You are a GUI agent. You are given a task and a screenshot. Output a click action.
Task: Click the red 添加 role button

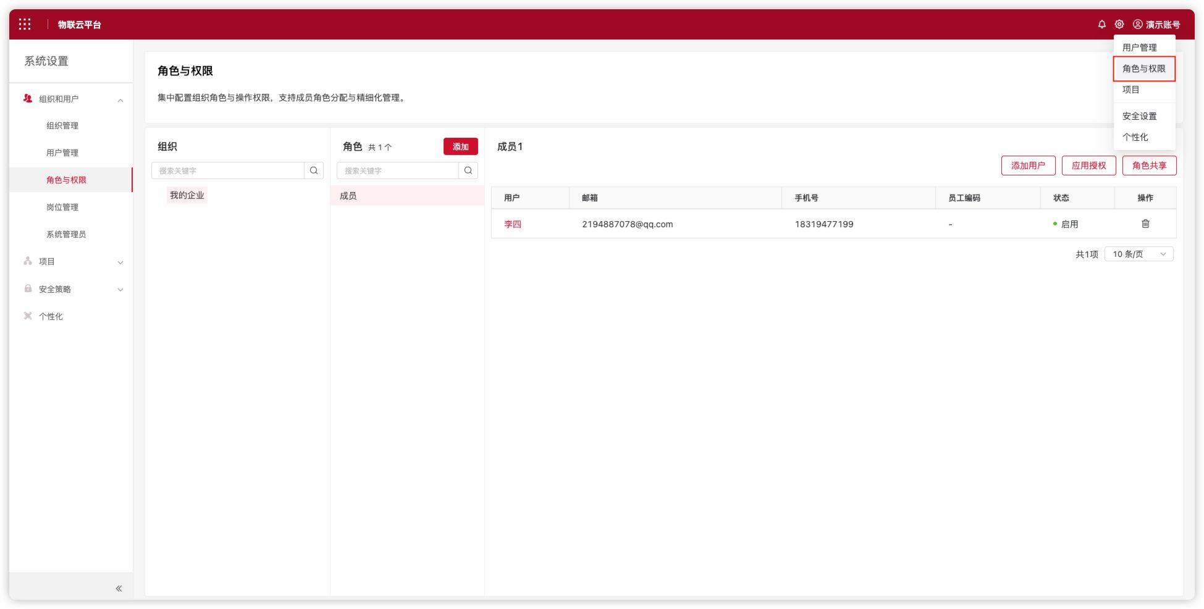click(x=460, y=146)
